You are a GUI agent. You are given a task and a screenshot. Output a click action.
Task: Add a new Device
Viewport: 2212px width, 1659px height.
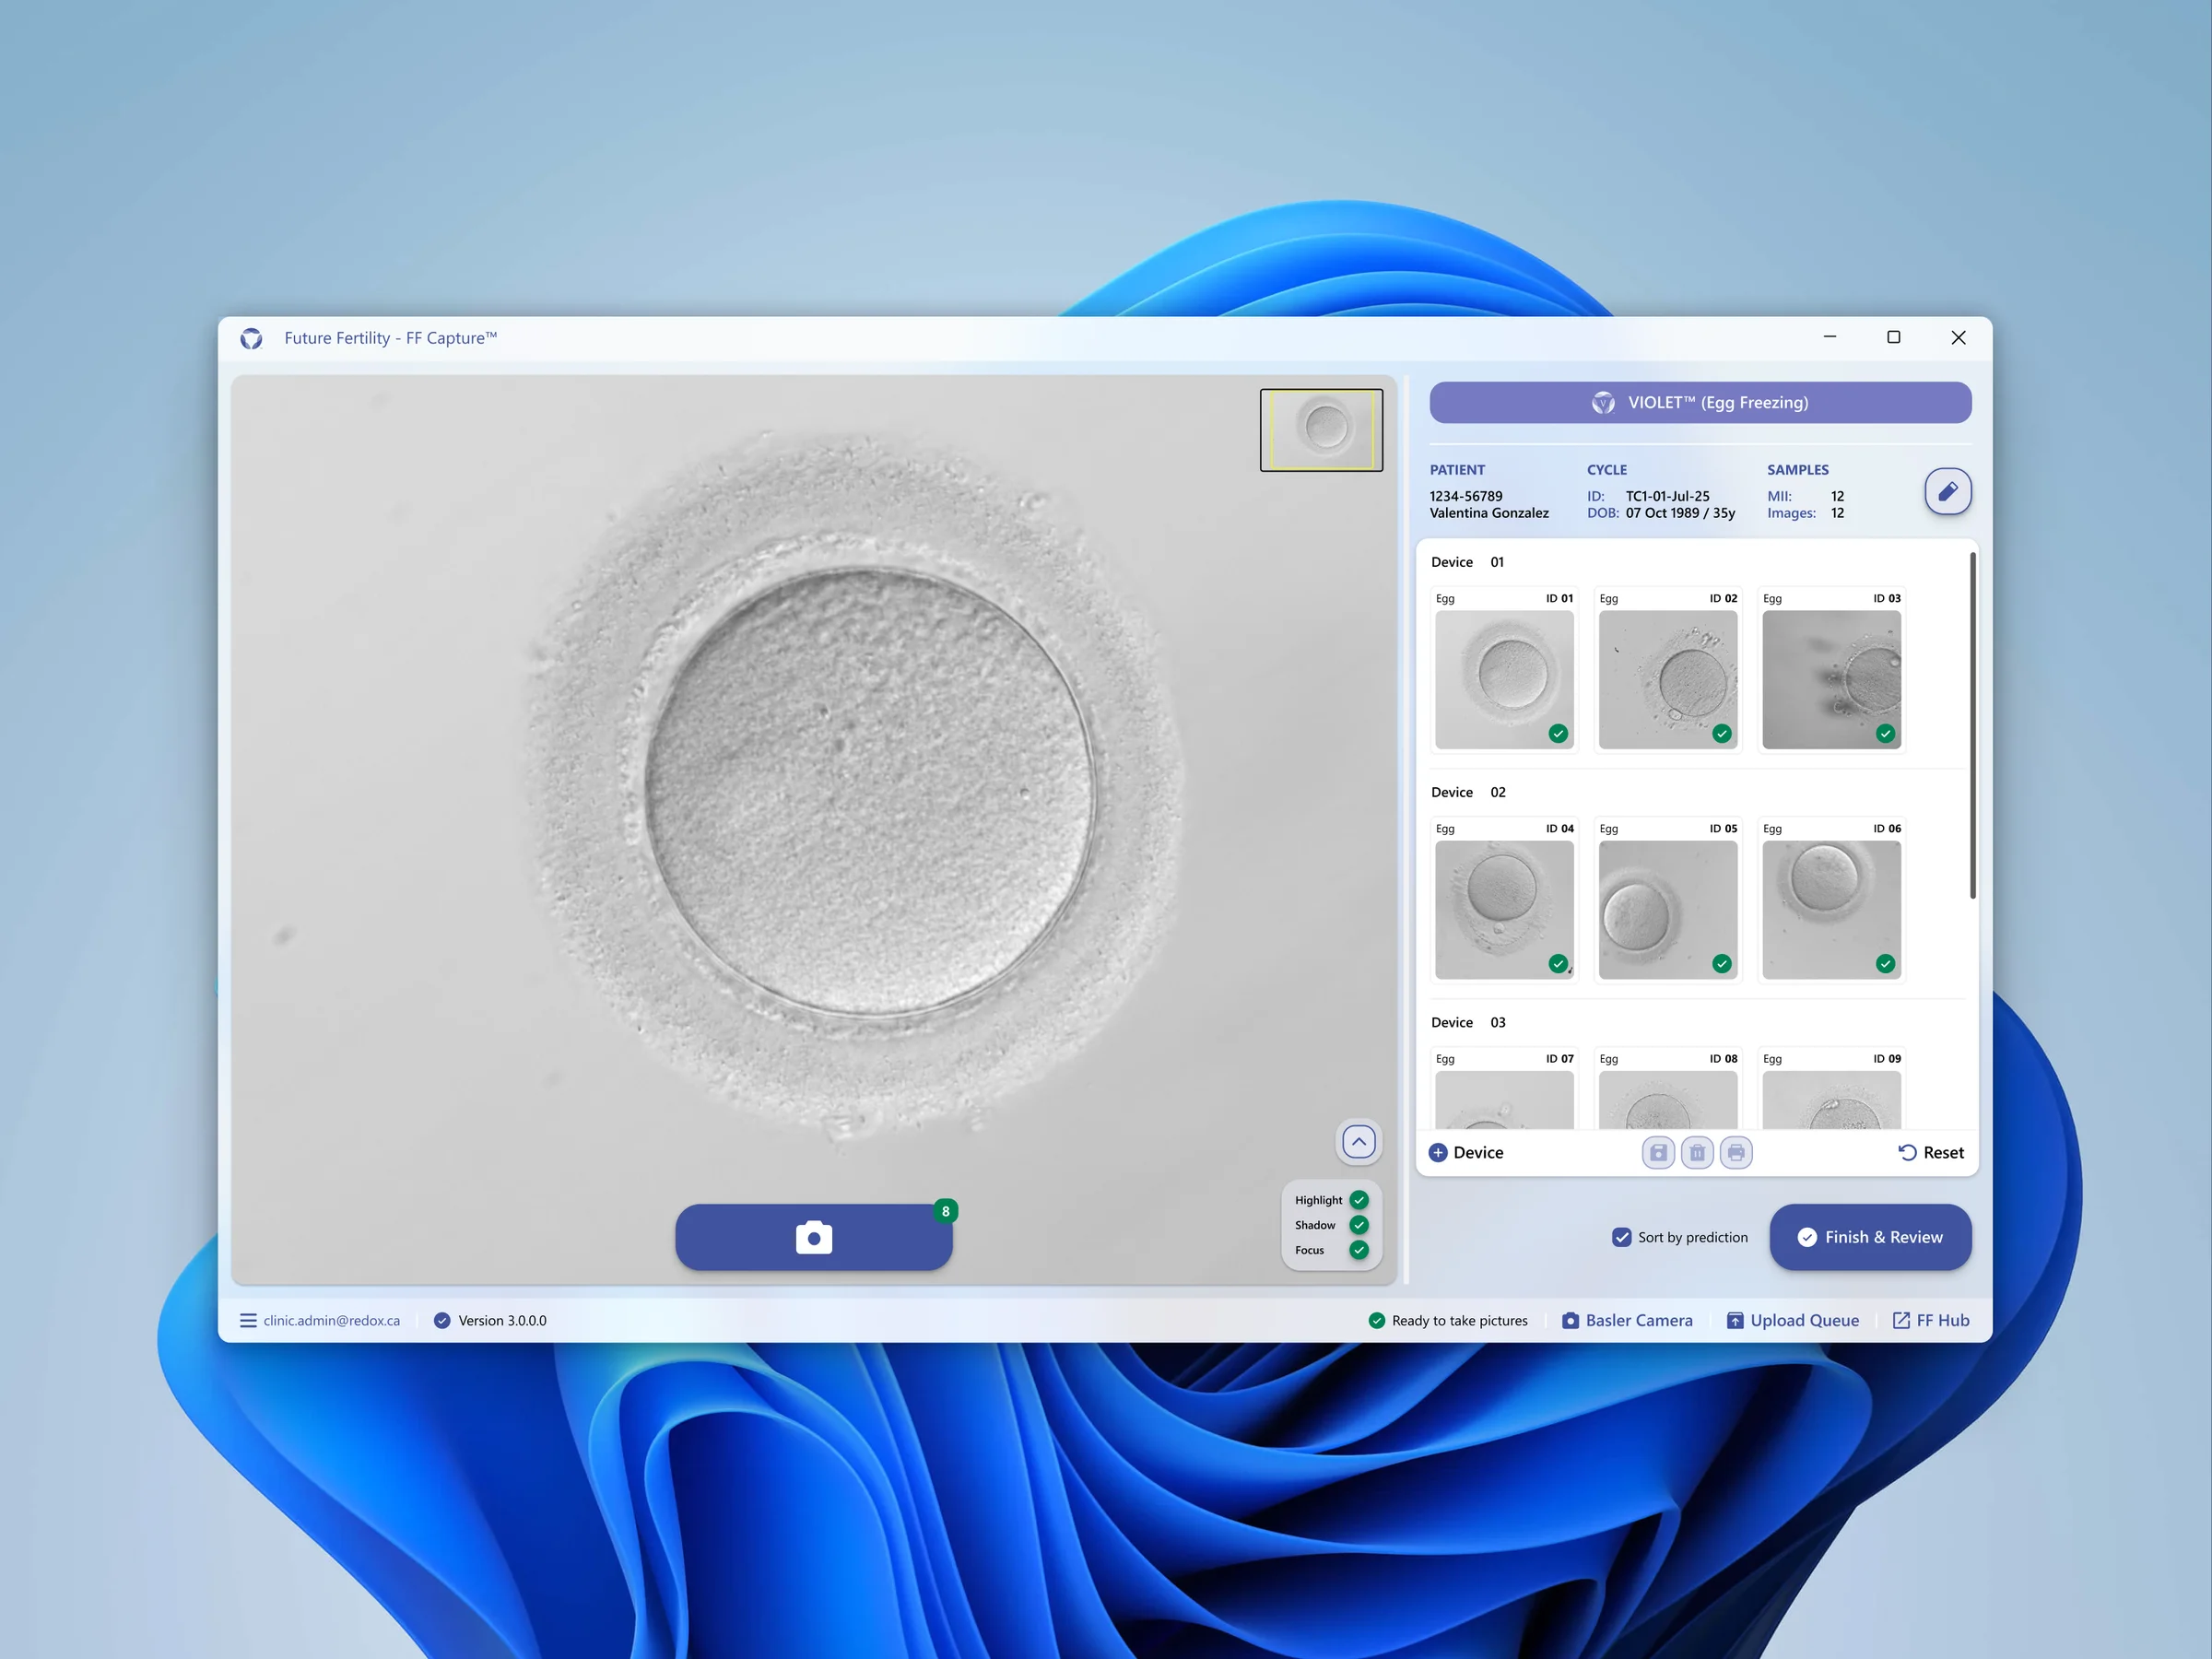coord(1466,1152)
